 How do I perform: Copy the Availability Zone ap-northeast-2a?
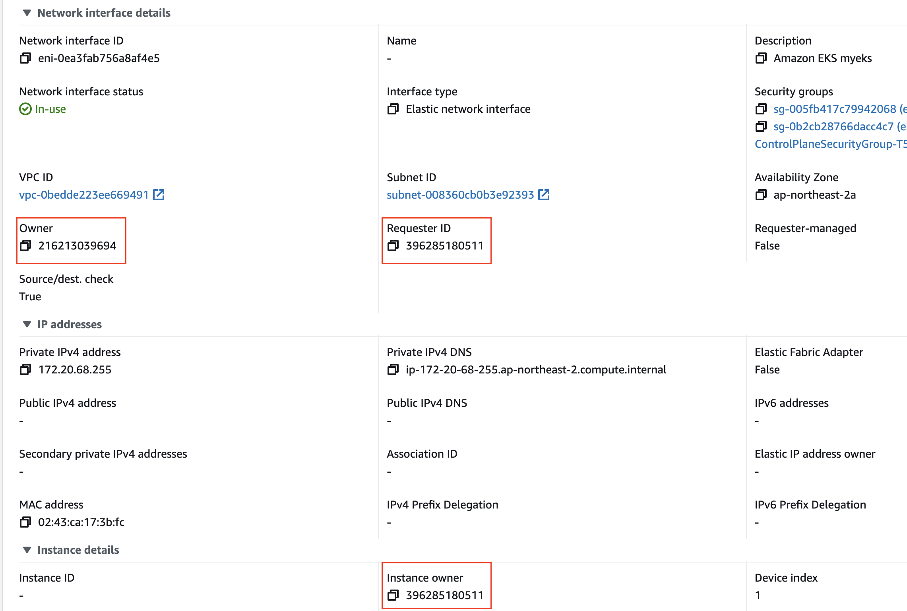[761, 195]
